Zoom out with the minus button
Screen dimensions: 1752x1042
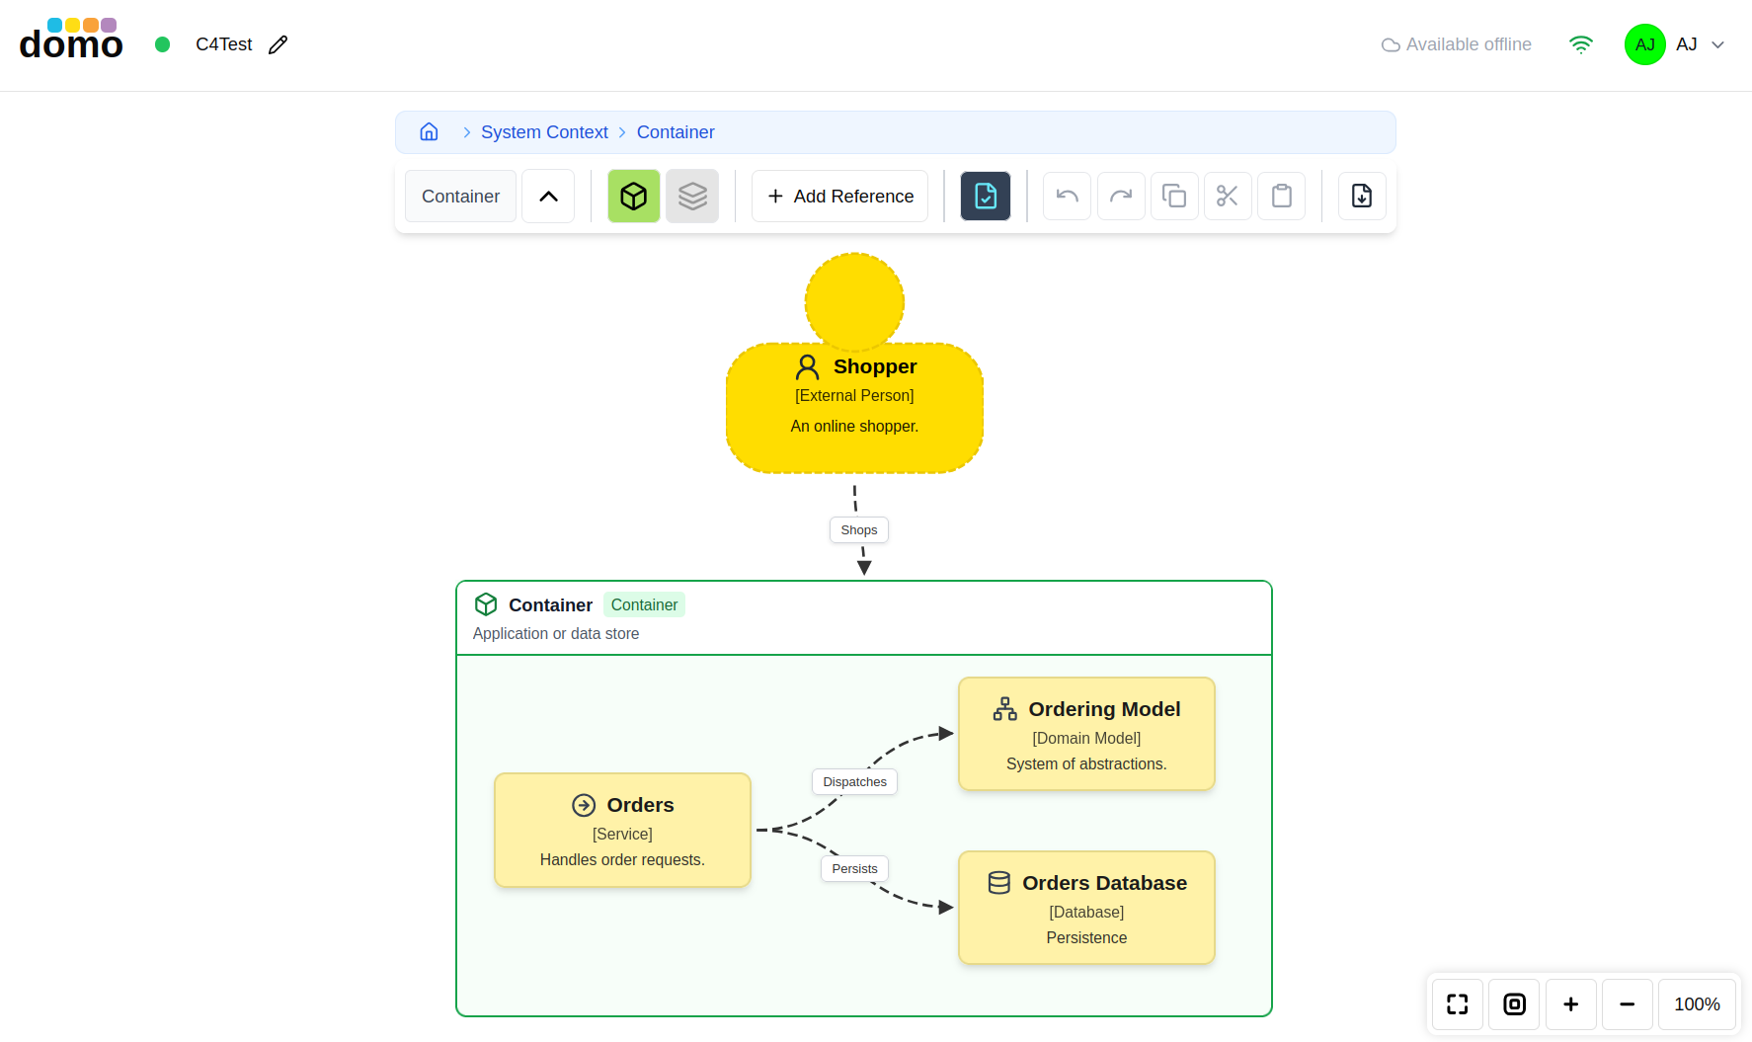point(1628,1004)
